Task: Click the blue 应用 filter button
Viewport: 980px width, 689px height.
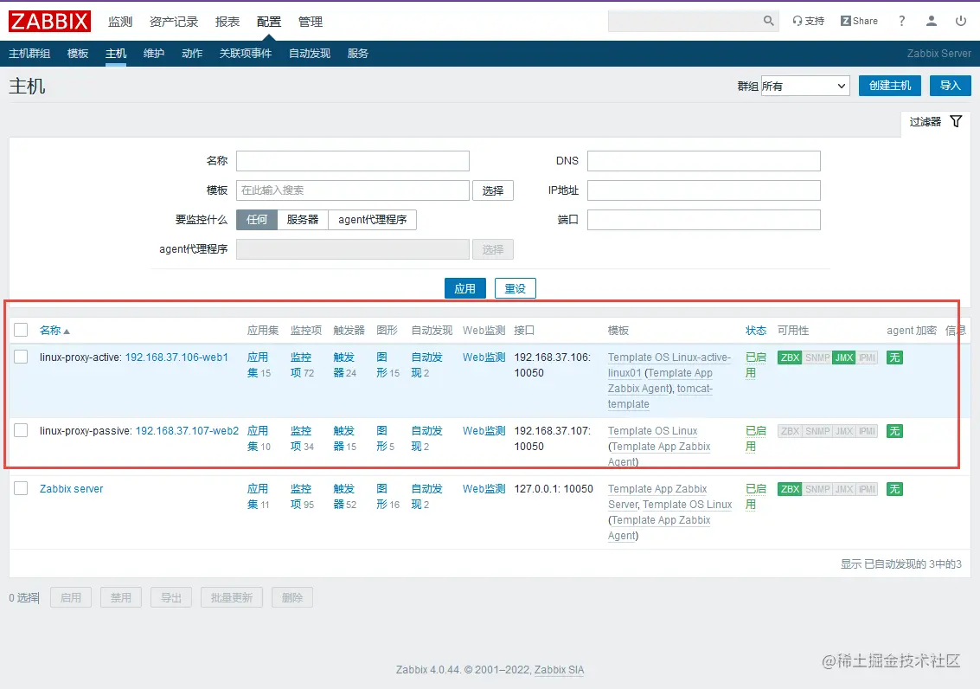Action: tap(465, 288)
